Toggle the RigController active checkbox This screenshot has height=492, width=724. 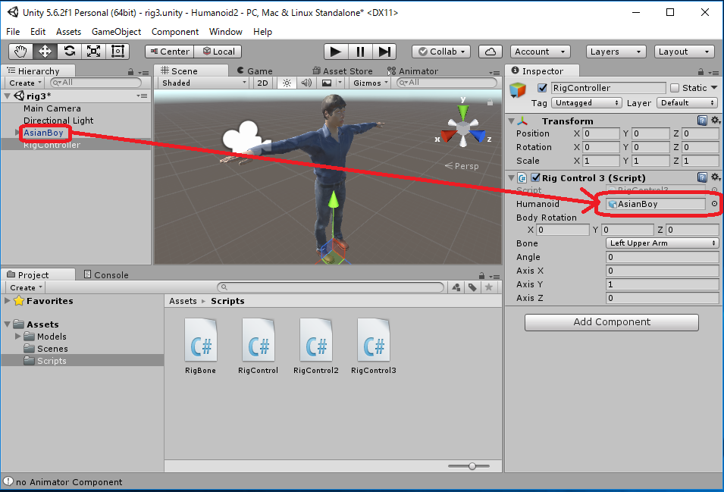[x=542, y=88]
